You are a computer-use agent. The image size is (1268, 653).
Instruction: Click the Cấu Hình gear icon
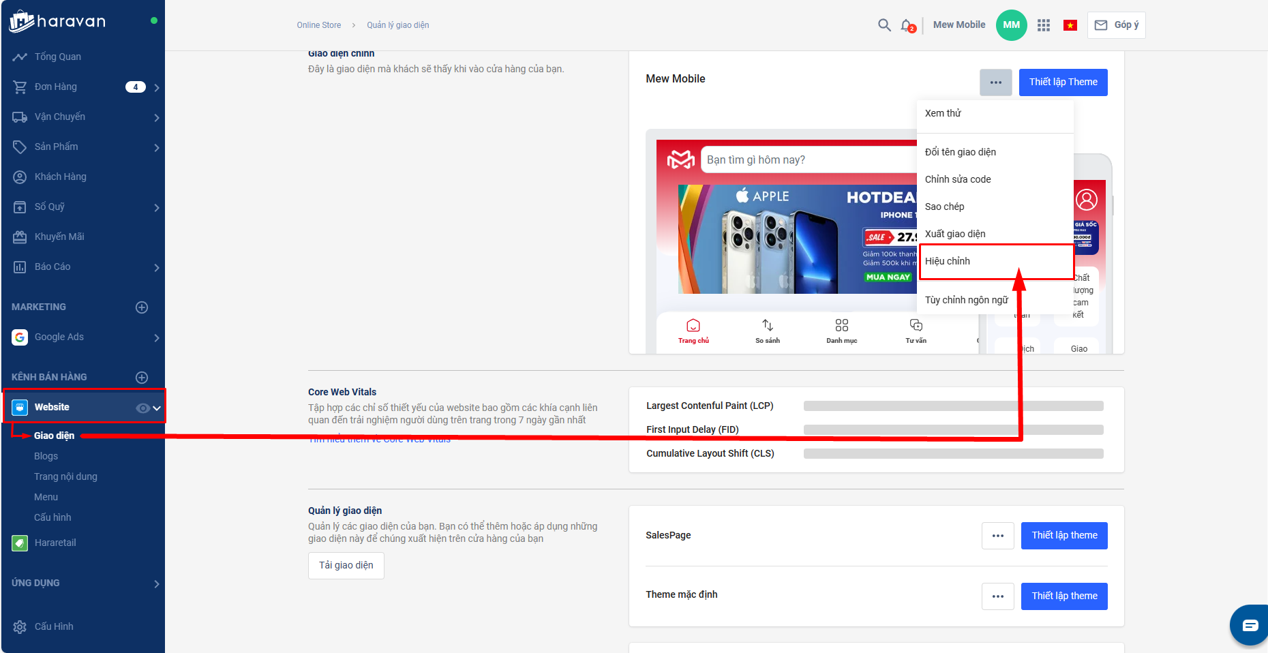coord(20,626)
